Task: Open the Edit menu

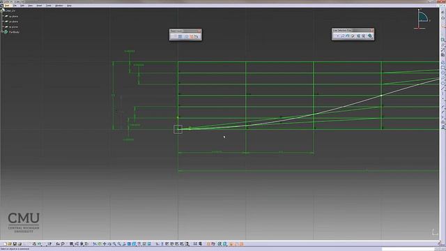Action: tap(22, 6)
